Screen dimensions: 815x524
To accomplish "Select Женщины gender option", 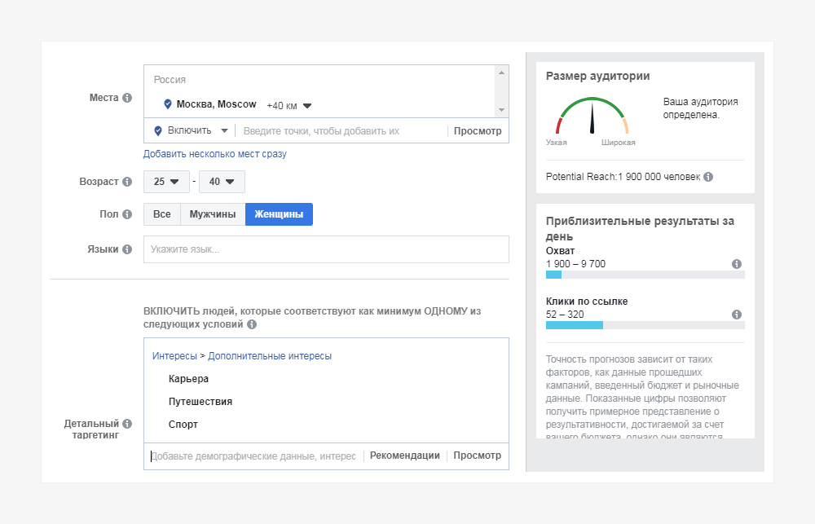I will coord(279,214).
